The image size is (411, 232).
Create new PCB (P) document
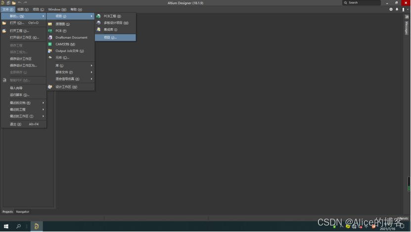tap(71, 31)
